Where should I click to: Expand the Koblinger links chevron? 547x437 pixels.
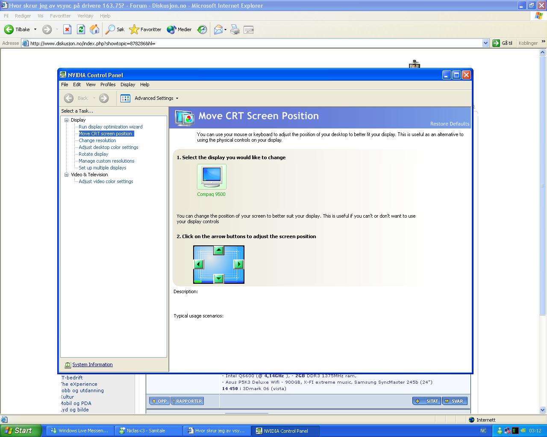tap(543, 42)
